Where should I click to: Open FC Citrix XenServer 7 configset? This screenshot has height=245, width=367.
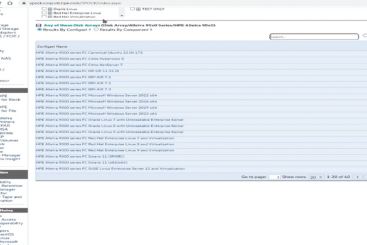coord(79,65)
